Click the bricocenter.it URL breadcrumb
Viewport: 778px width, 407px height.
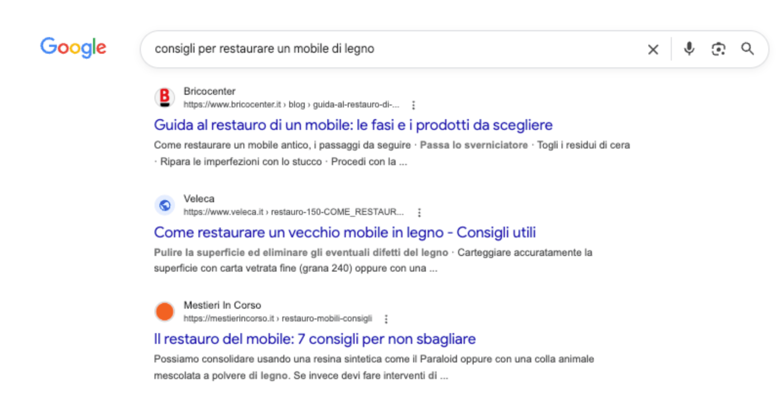pyautogui.click(x=291, y=104)
